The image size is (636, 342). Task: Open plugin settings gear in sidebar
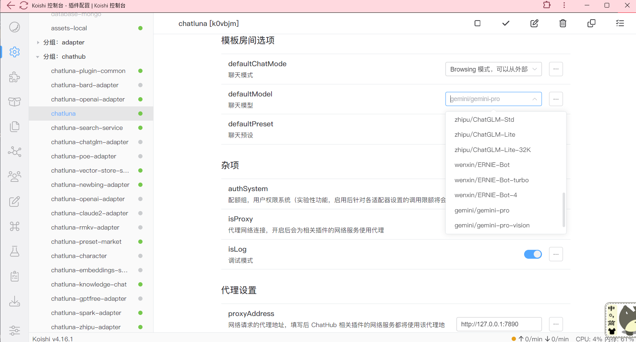[x=15, y=52]
